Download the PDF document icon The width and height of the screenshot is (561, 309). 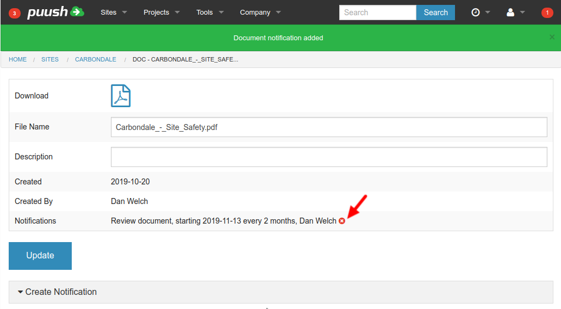point(121,96)
